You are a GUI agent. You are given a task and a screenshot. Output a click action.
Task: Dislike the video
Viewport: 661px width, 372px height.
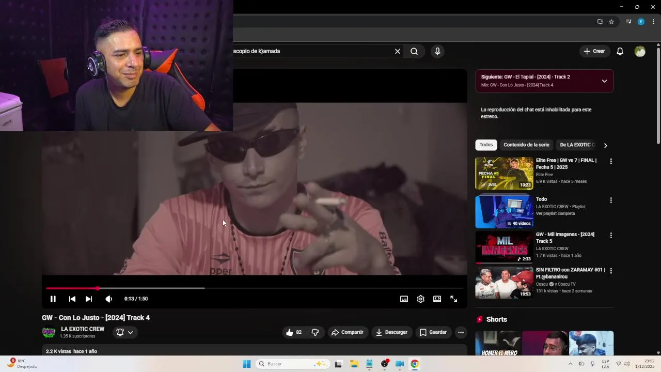tap(315, 332)
